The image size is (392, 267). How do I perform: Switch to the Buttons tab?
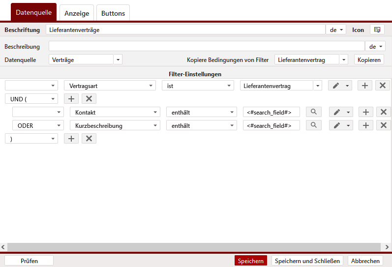point(113,13)
